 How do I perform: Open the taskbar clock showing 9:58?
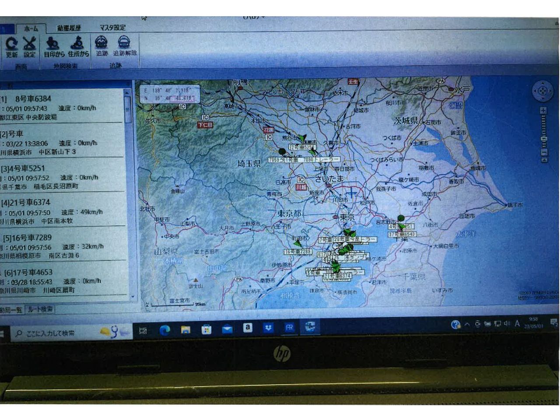point(534,323)
